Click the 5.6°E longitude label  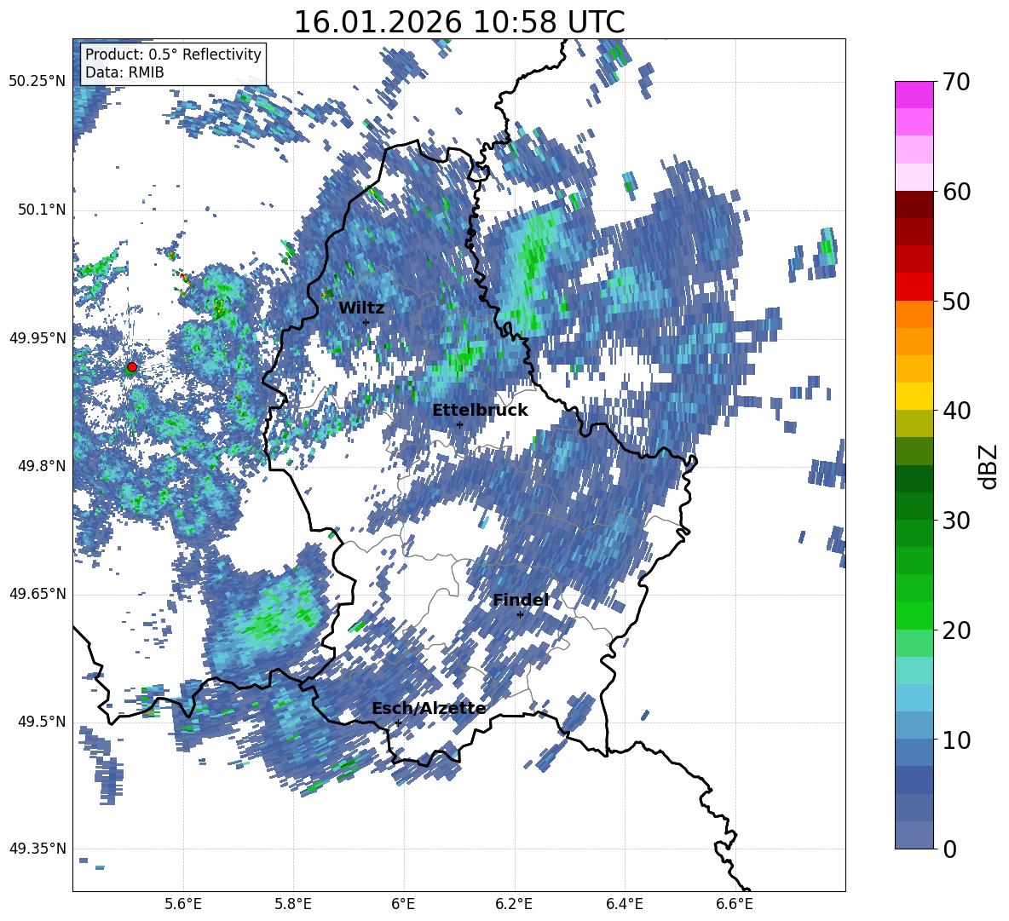pos(183,905)
